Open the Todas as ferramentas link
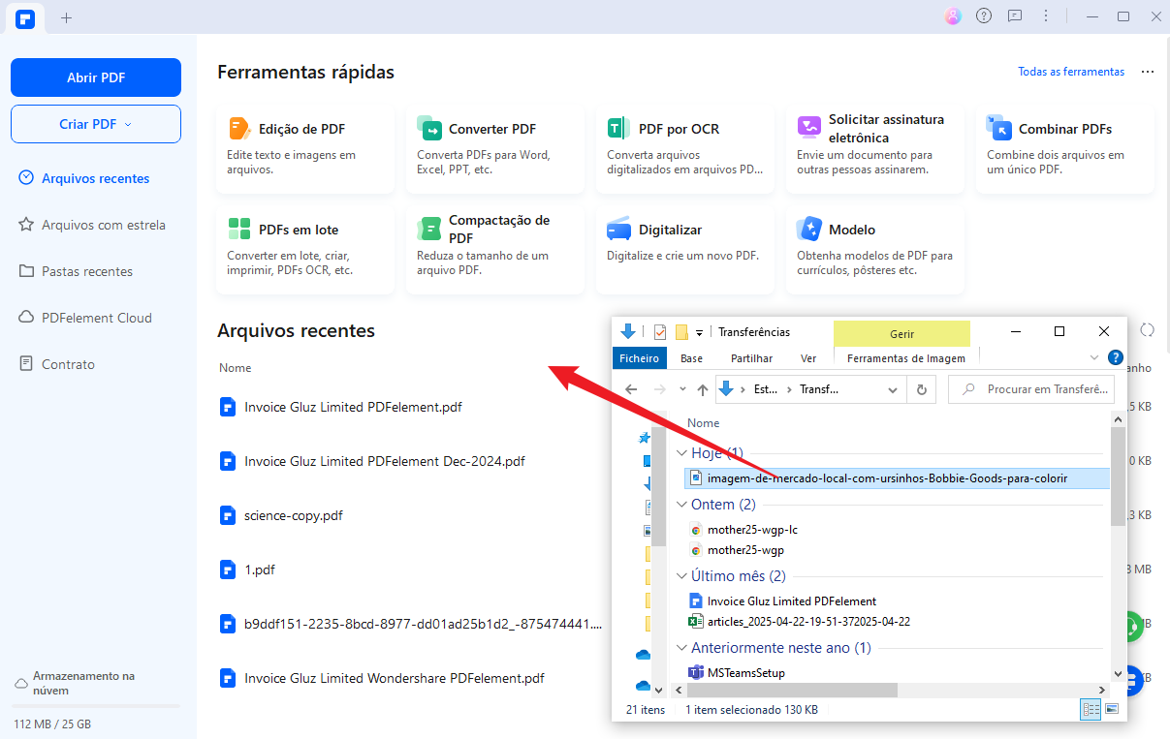The width and height of the screenshot is (1170, 739). (1071, 72)
